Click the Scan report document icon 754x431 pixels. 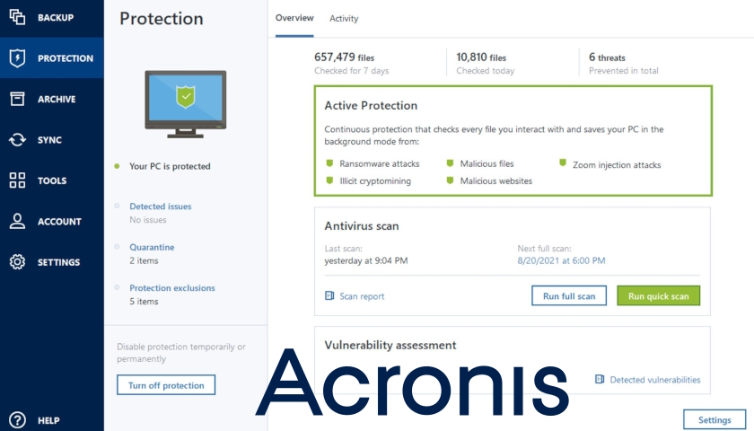[329, 295]
